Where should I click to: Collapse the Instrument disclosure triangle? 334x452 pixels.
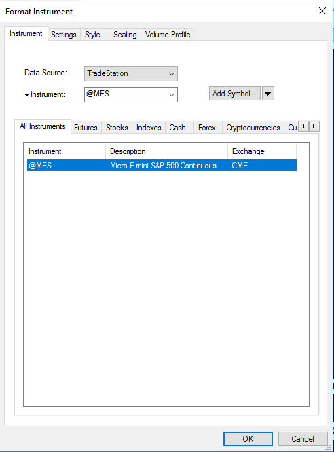click(x=26, y=95)
